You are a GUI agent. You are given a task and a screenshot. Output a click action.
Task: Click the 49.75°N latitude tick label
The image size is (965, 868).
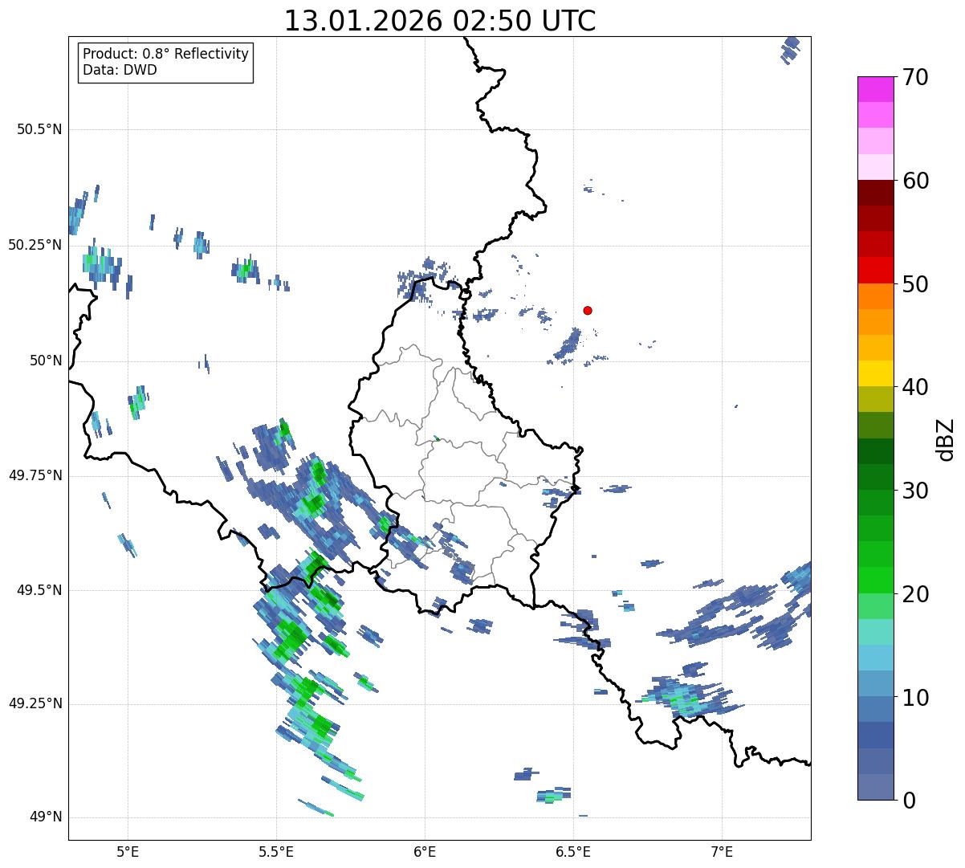click(x=35, y=475)
